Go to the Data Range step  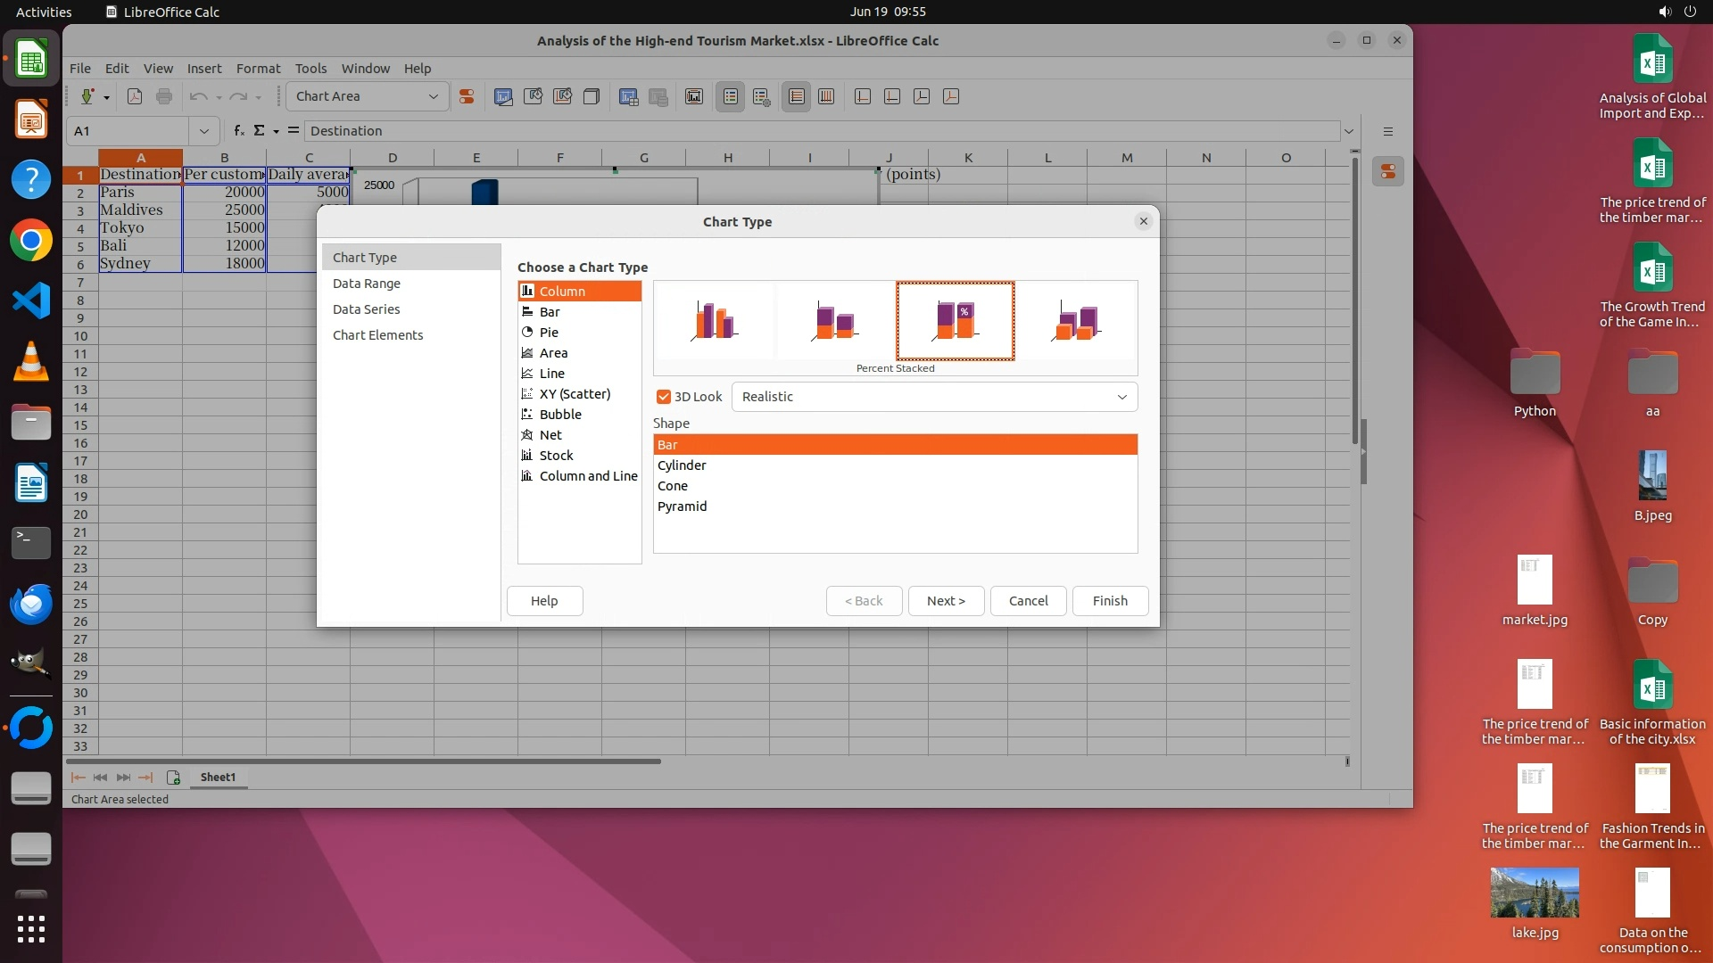pyautogui.click(x=367, y=284)
